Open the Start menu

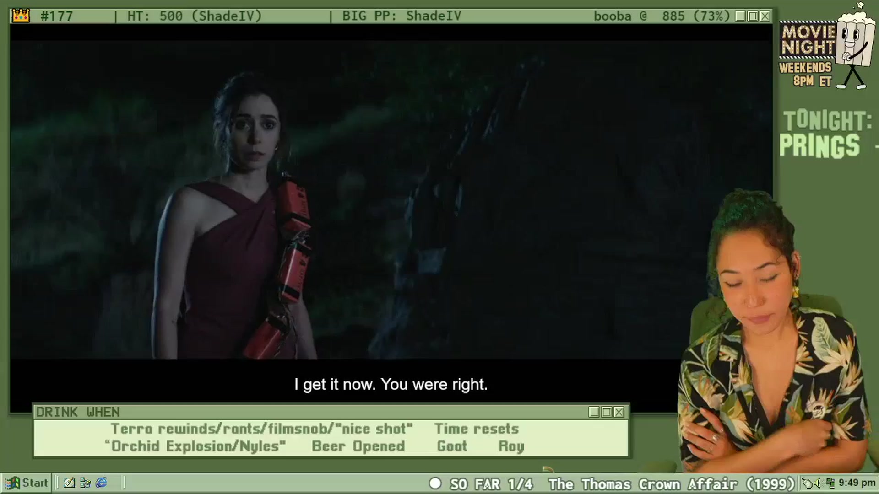(x=27, y=483)
